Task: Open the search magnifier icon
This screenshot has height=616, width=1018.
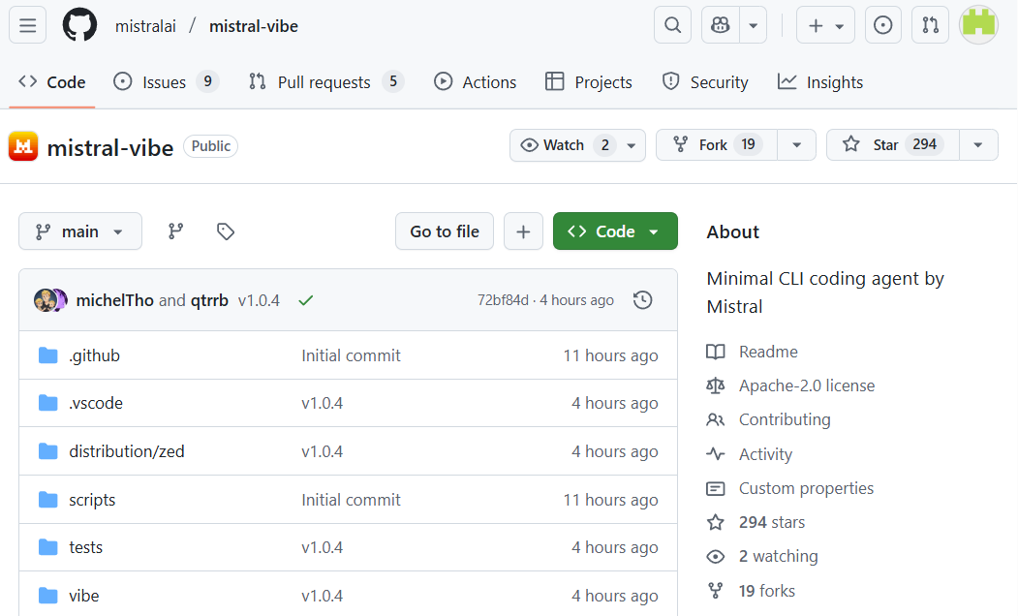Action: click(x=672, y=26)
